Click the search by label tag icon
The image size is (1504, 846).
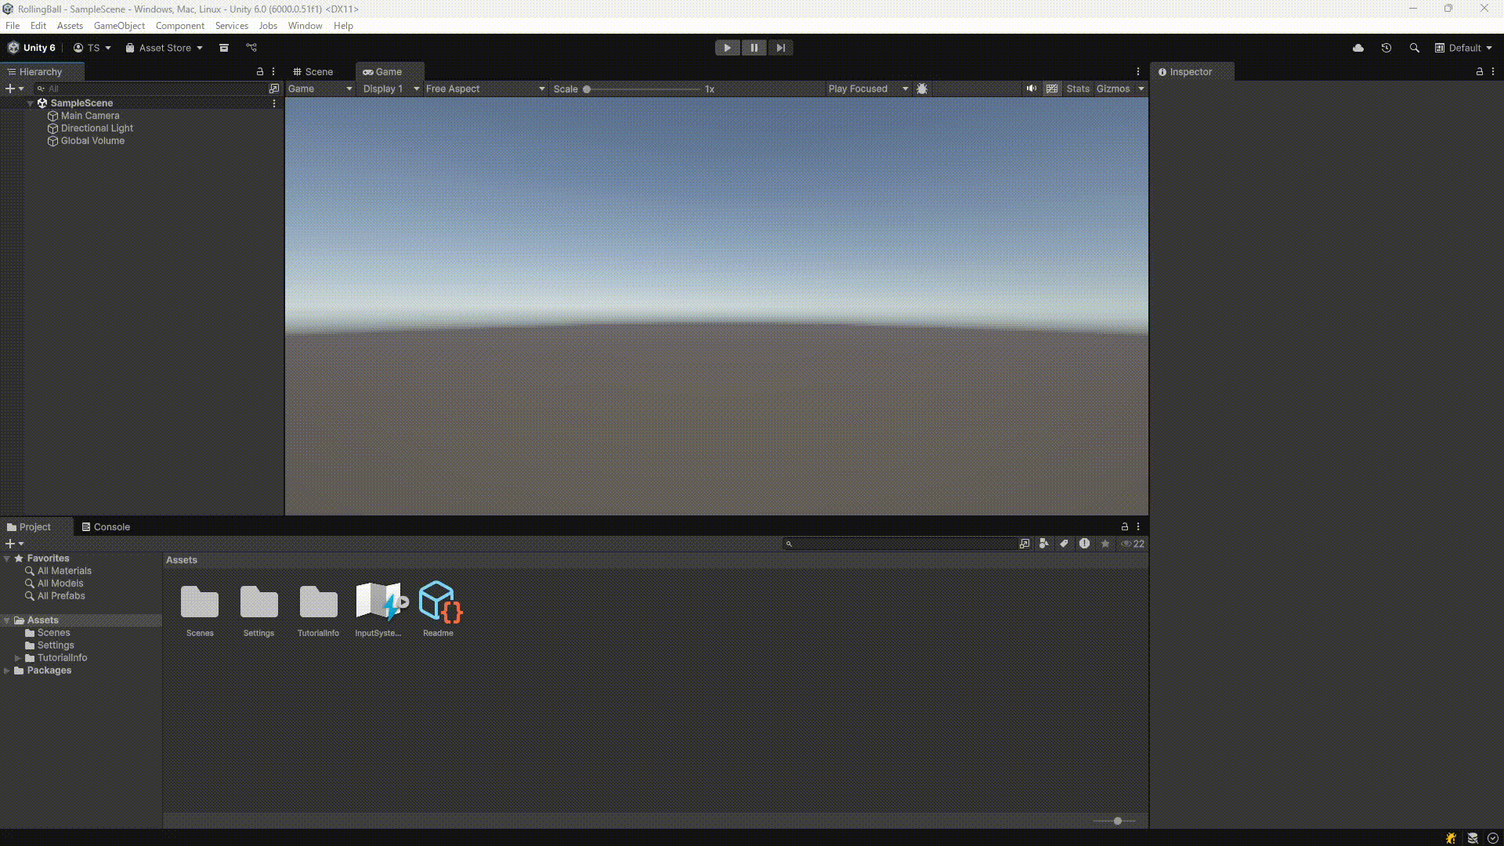pyautogui.click(x=1063, y=543)
